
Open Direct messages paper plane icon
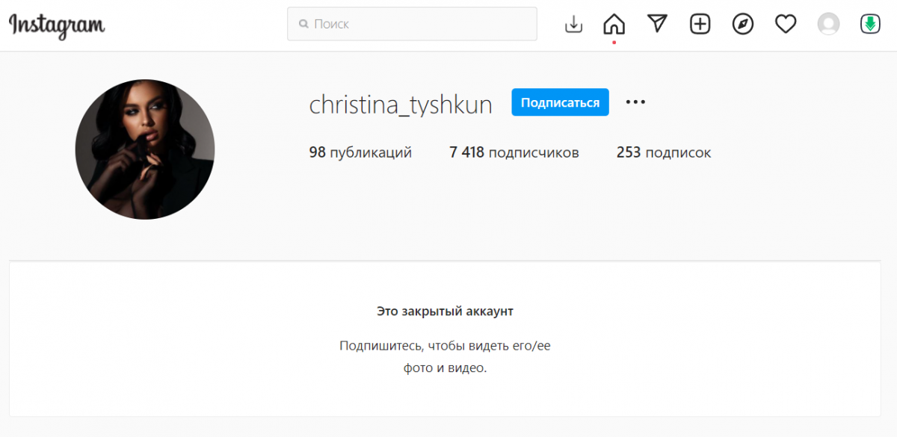(657, 24)
